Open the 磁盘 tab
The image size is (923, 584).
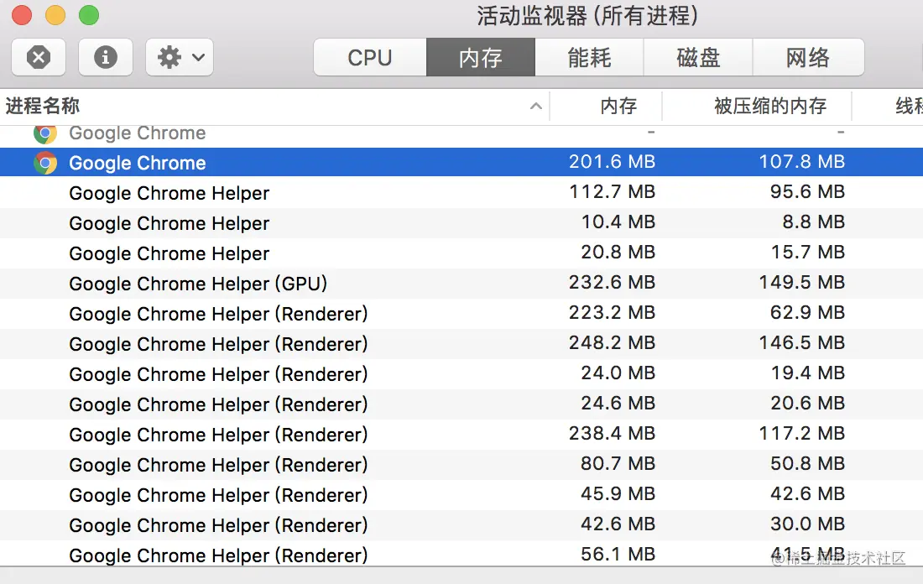(x=698, y=57)
